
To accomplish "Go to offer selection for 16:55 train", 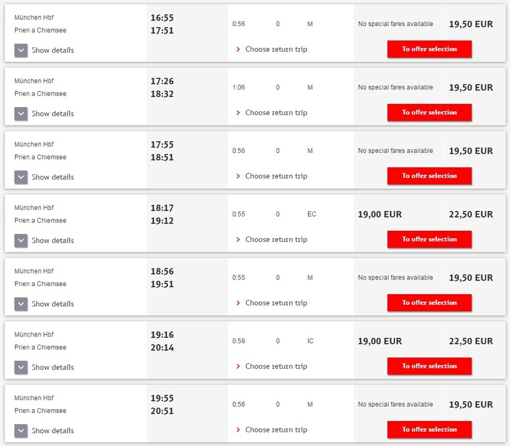I will click(429, 49).
